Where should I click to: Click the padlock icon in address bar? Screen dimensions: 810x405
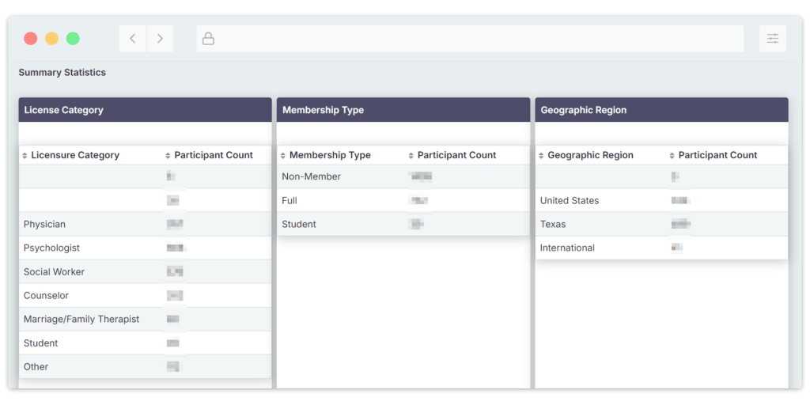point(208,39)
